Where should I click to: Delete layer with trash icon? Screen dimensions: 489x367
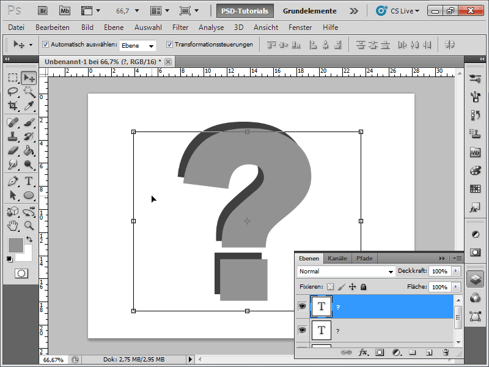(446, 352)
